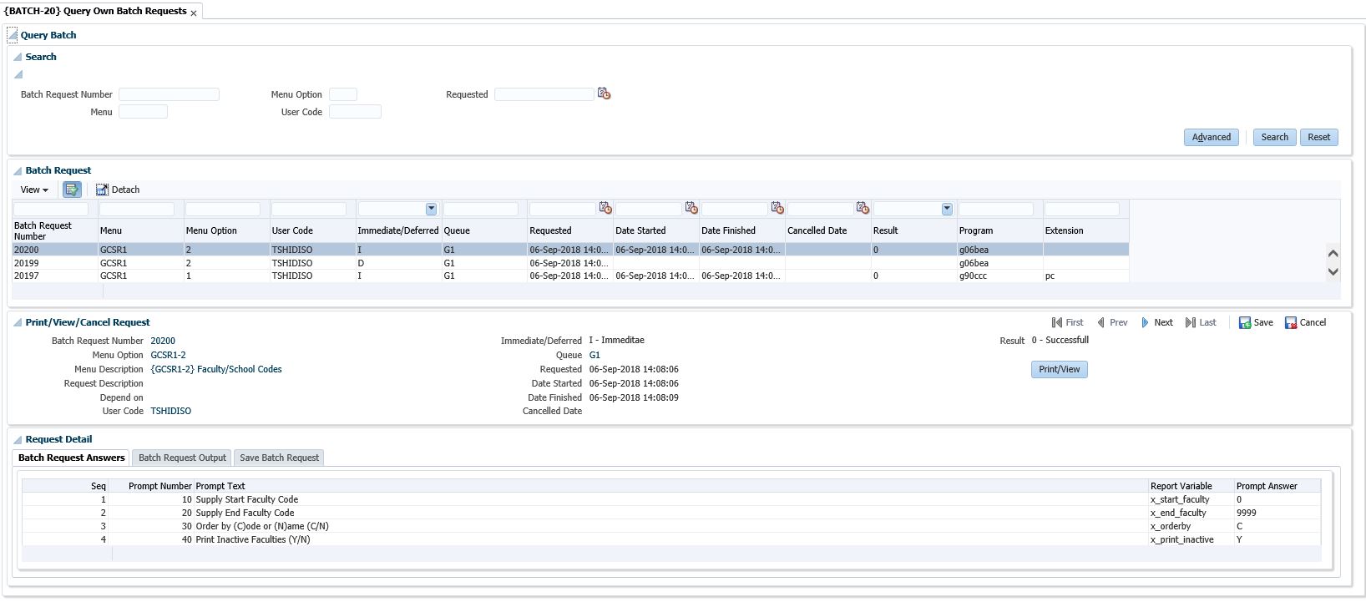The height and width of the screenshot is (602, 1366).
Task: Collapse the Batch Request section
Action: [x=18, y=170]
